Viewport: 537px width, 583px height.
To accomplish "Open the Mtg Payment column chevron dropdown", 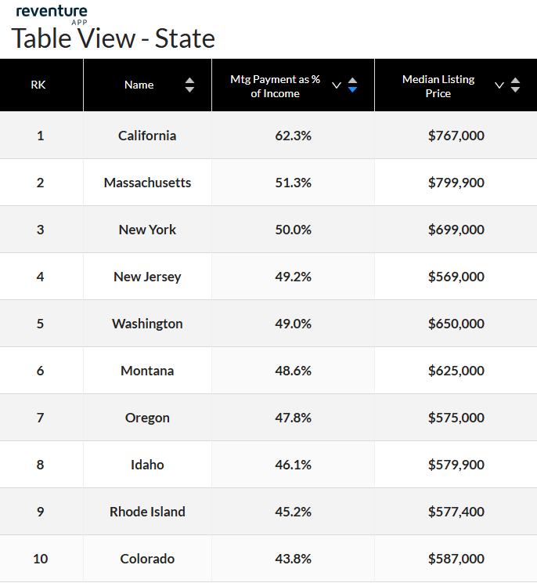I will pos(337,85).
